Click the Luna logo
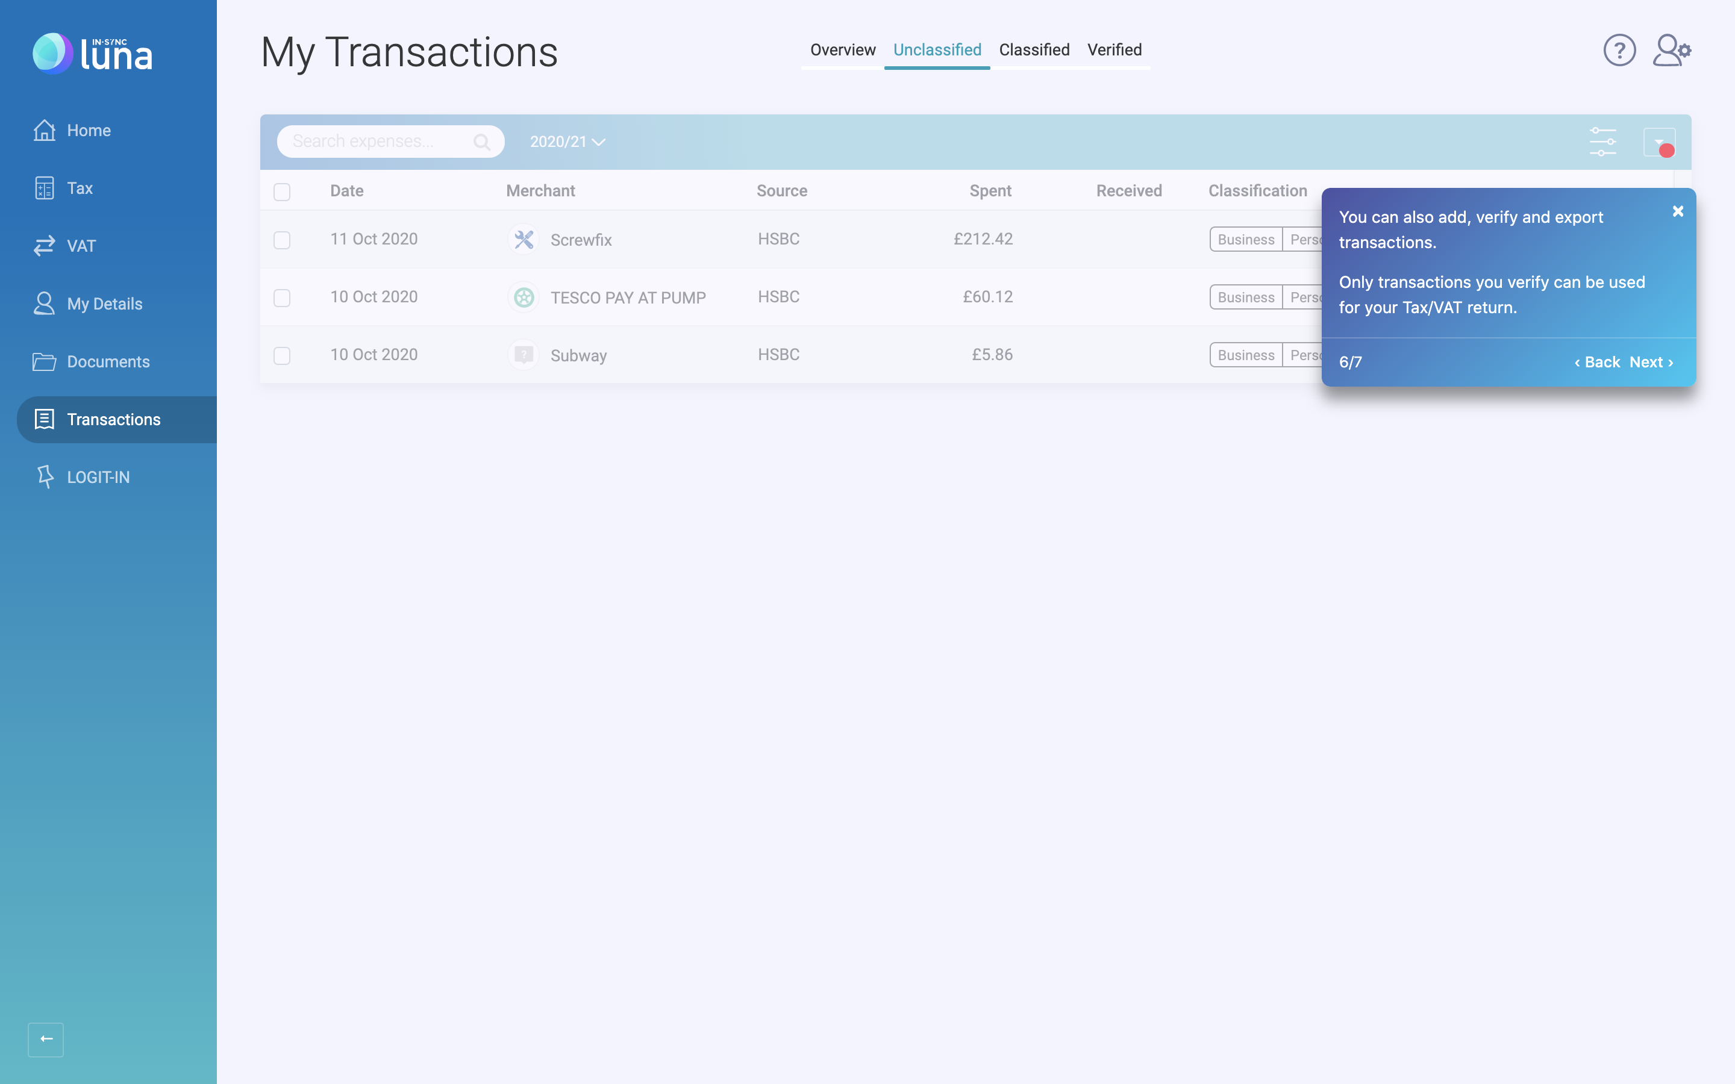Viewport: 1735px width, 1084px height. pos(92,53)
